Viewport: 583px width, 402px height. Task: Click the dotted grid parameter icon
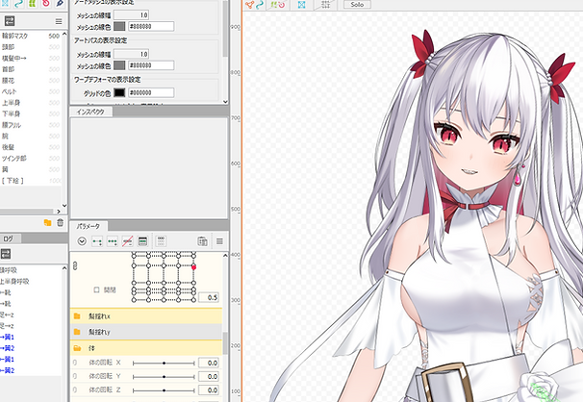(161, 241)
